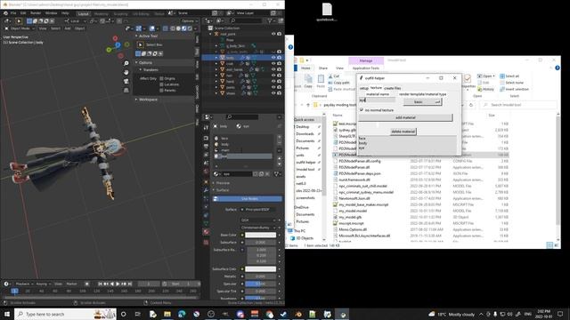Toggle eye visibility of selected body outliner row
The image size is (570, 320).
point(273,57)
